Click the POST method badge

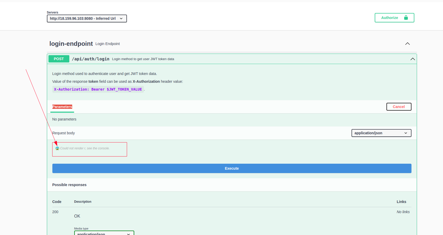[x=59, y=59]
